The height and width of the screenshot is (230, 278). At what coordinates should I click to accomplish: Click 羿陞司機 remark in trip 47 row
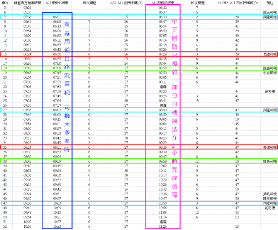coord(270,203)
